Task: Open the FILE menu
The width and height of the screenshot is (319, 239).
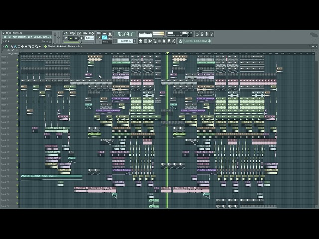Action: point(4,37)
